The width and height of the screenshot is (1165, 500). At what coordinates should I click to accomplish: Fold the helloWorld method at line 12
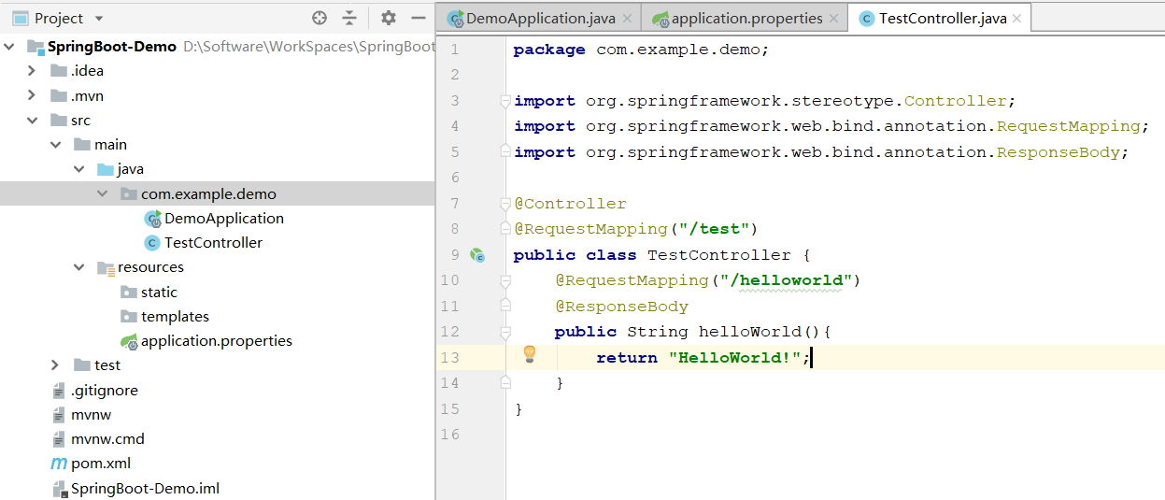click(504, 332)
